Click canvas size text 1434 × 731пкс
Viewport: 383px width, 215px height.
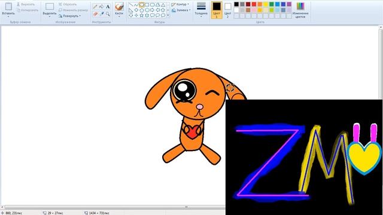click(99, 213)
